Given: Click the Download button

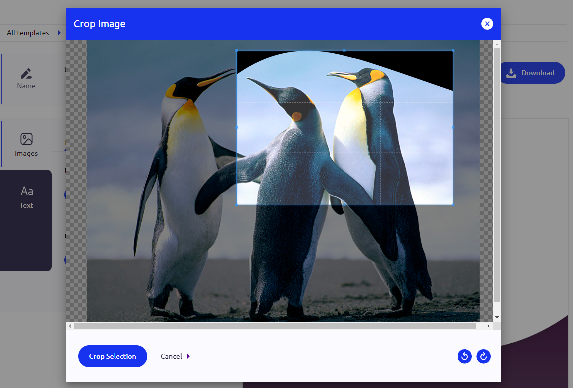Looking at the screenshot, I should [531, 73].
